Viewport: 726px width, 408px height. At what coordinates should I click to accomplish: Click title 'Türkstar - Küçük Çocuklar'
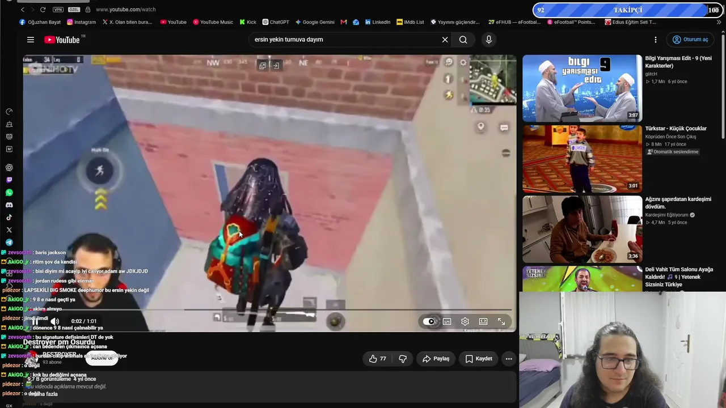pyautogui.click(x=676, y=129)
